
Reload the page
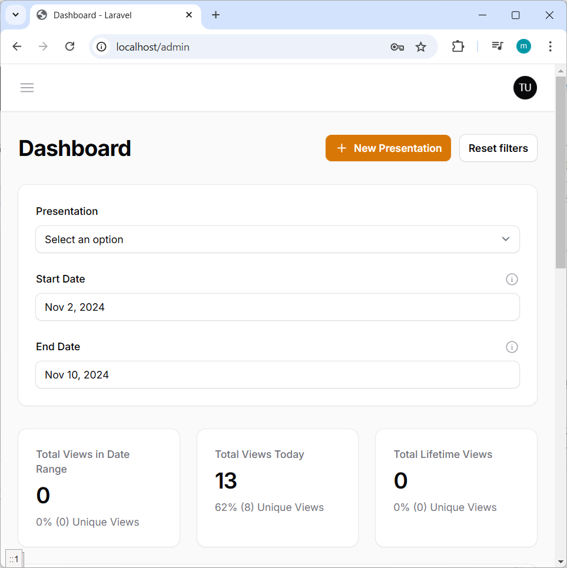[69, 46]
